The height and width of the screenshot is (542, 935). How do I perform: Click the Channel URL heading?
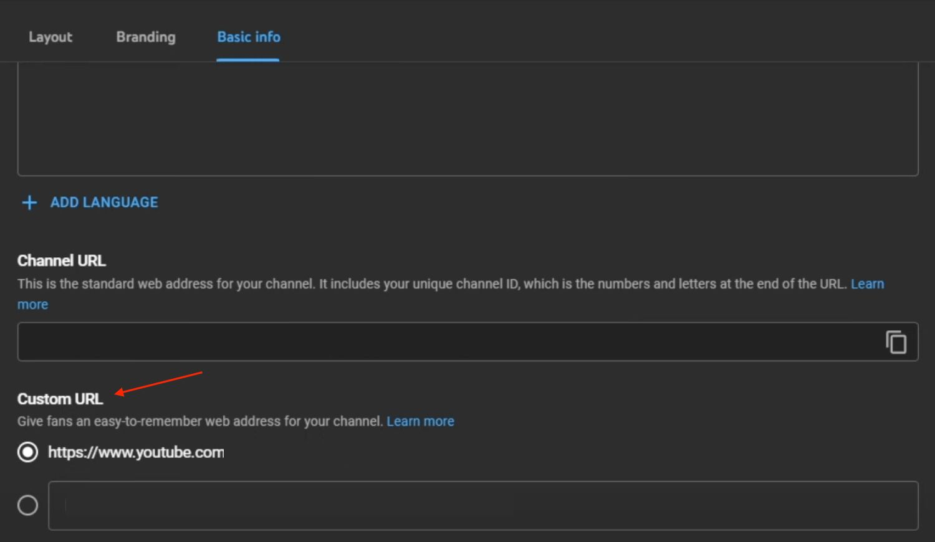coord(62,261)
